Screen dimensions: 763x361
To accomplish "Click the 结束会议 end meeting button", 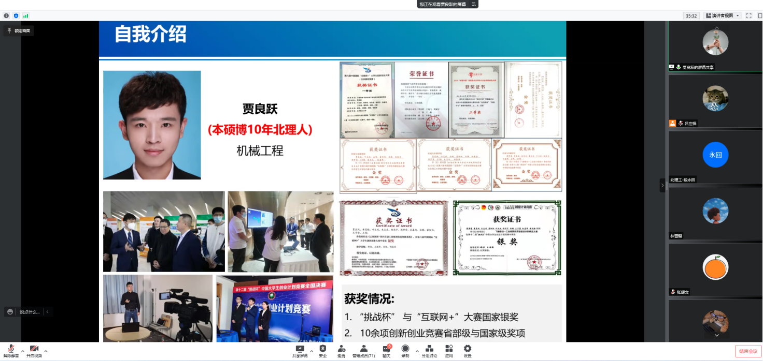I will click(748, 351).
